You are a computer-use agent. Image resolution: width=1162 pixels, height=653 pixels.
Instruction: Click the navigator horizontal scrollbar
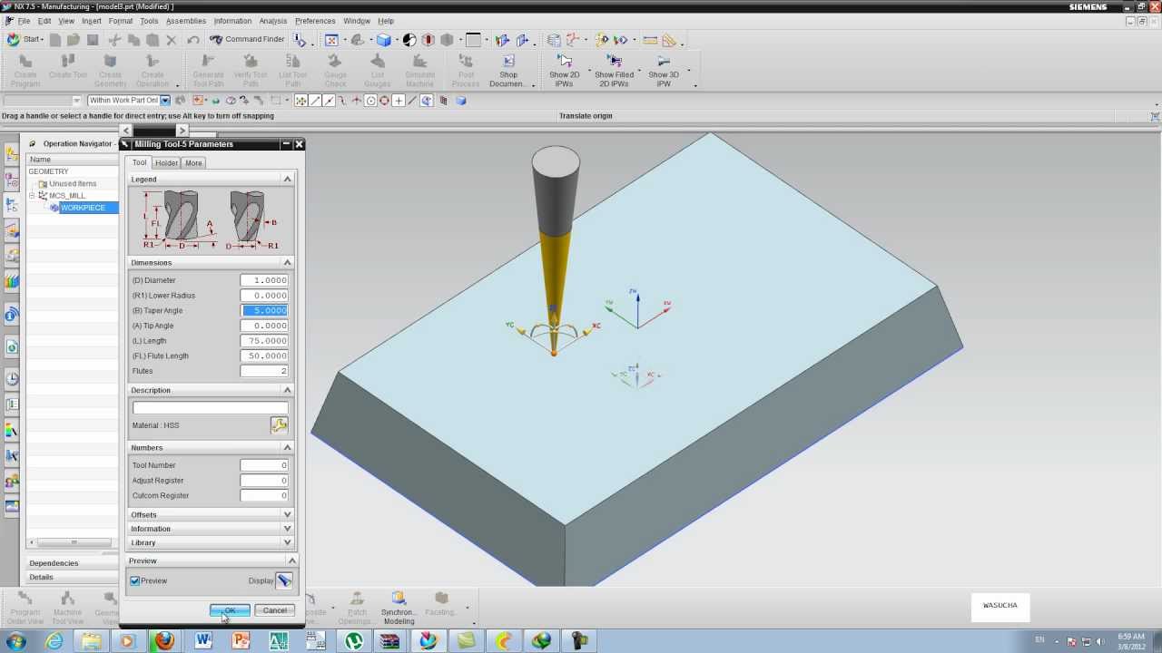73,542
